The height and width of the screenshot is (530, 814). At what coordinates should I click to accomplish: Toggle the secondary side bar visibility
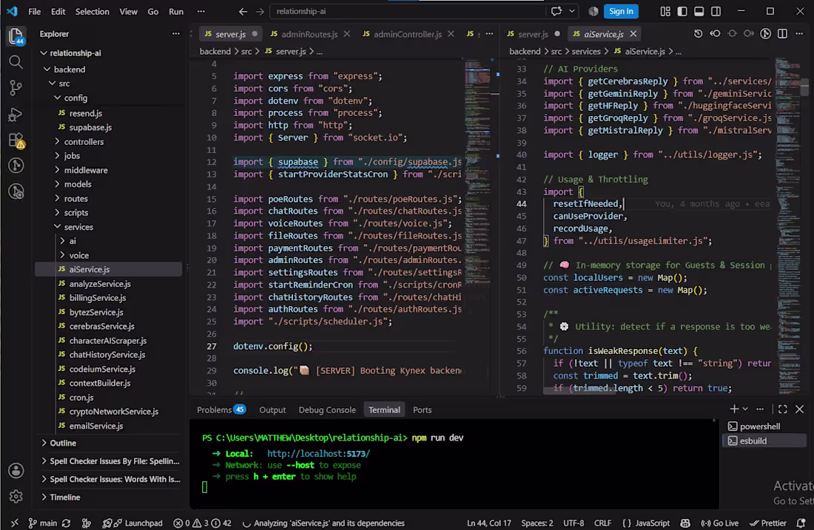716,11
